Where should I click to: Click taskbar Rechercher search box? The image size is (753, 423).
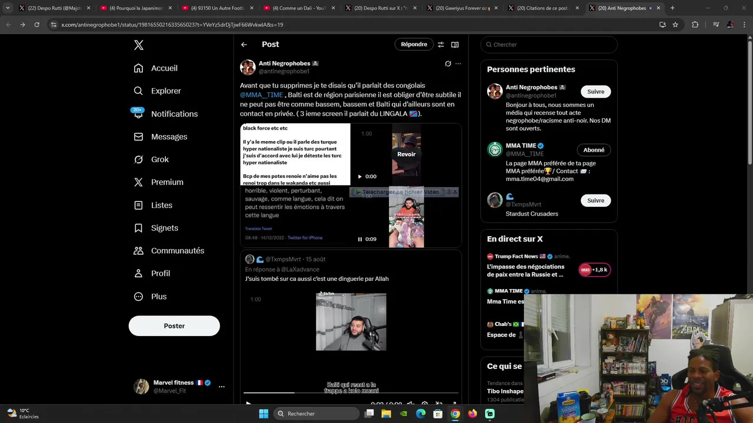pos(316,414)
